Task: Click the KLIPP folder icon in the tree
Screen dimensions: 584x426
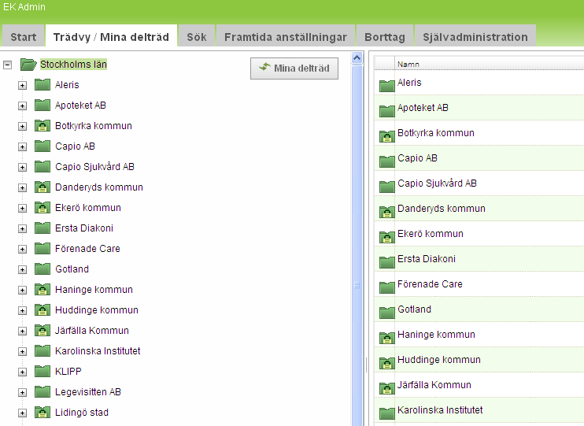Action: [x=42, y=372]
